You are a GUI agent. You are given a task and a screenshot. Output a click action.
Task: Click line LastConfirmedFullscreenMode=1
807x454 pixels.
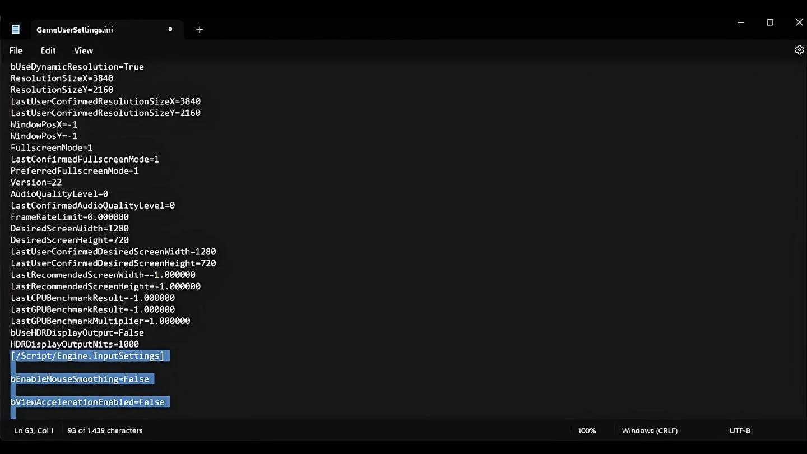(85, 159)
